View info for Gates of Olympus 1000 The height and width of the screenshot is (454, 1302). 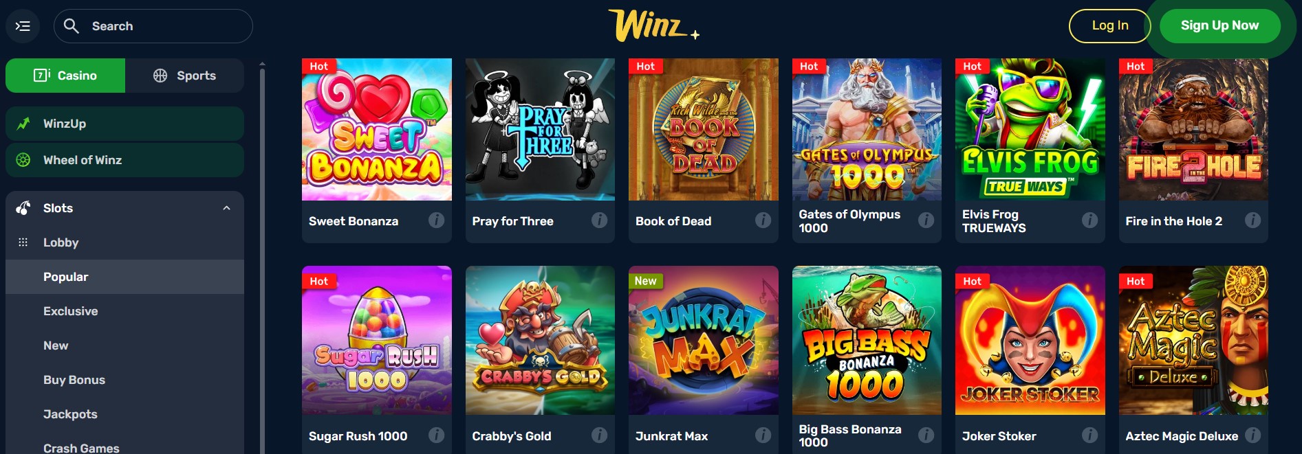pyautogui.click(x=926, y=220)
